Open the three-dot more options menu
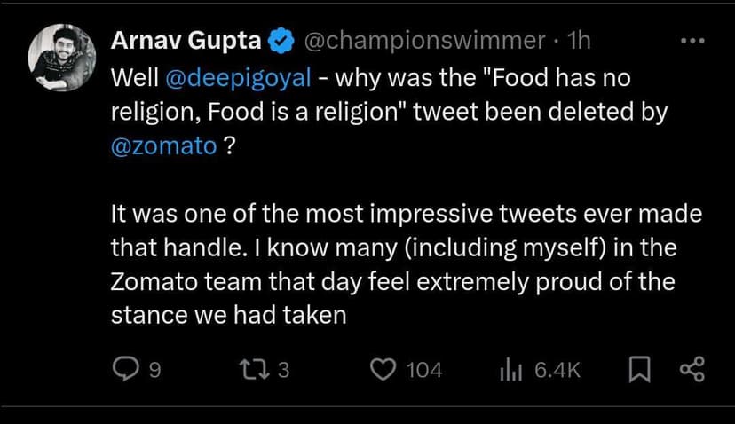 (x=691, y=41)
